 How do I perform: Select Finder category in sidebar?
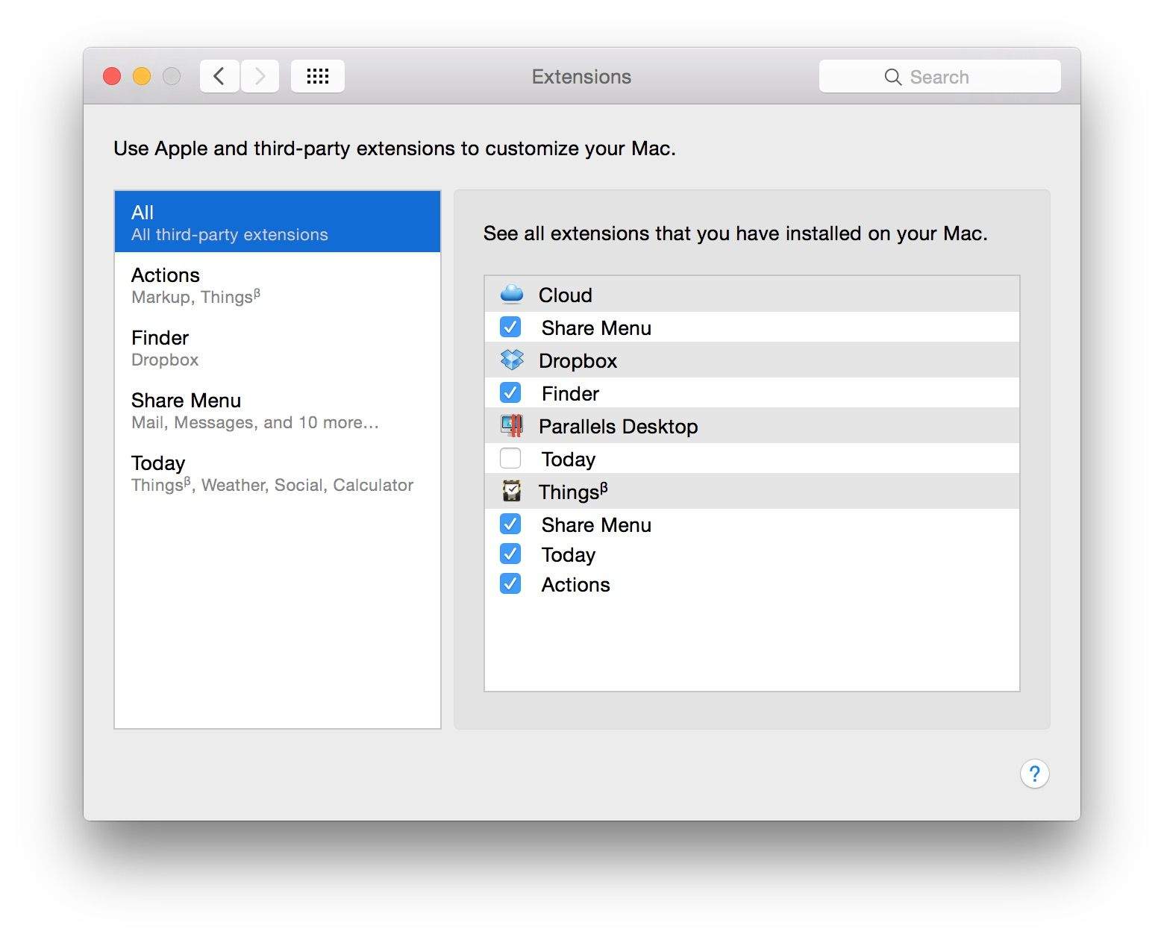pyautogui.click(x=277, y=348)
